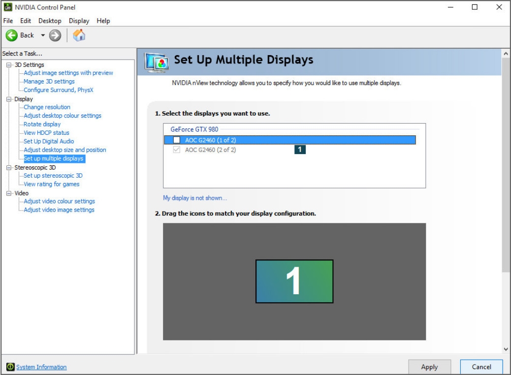Open the System Information link
Screen dimensions: 511x375
(x=41, y=367)
